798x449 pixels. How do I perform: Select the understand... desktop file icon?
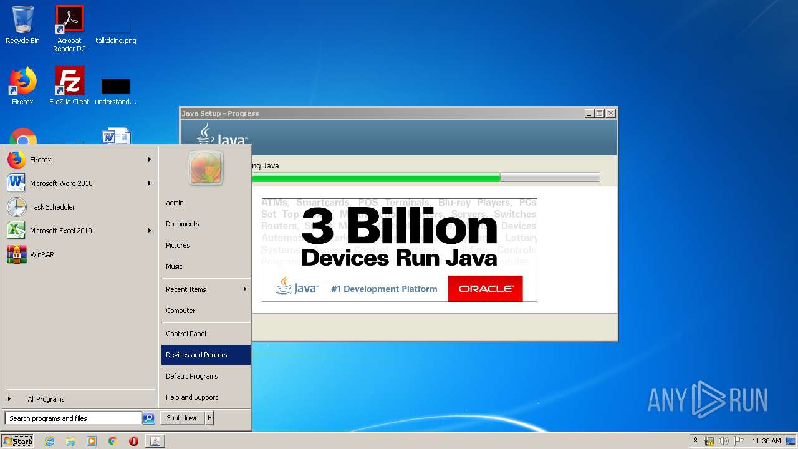point(116,91)
